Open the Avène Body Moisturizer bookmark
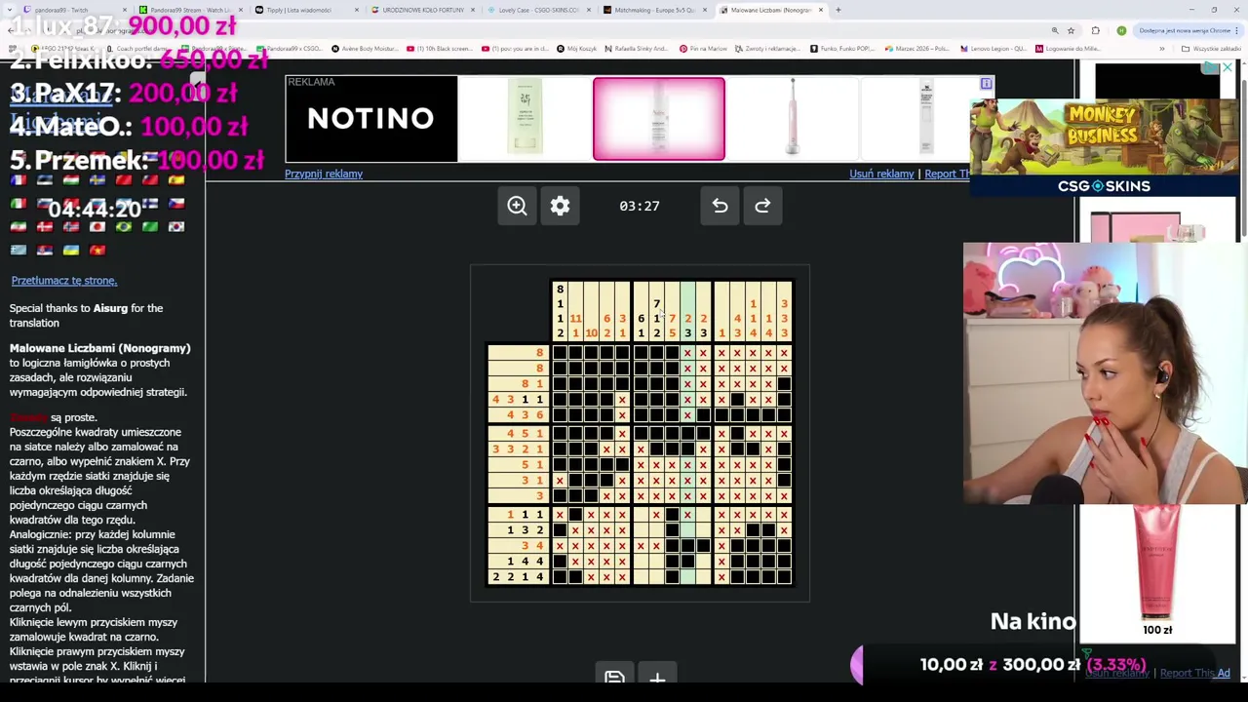The image size is (1248, 702). pyautogui.click(x=365, y=49)
